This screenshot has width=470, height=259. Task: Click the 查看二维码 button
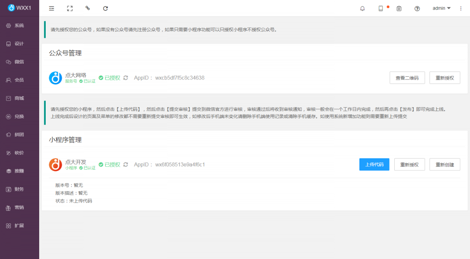coord(407,78)
